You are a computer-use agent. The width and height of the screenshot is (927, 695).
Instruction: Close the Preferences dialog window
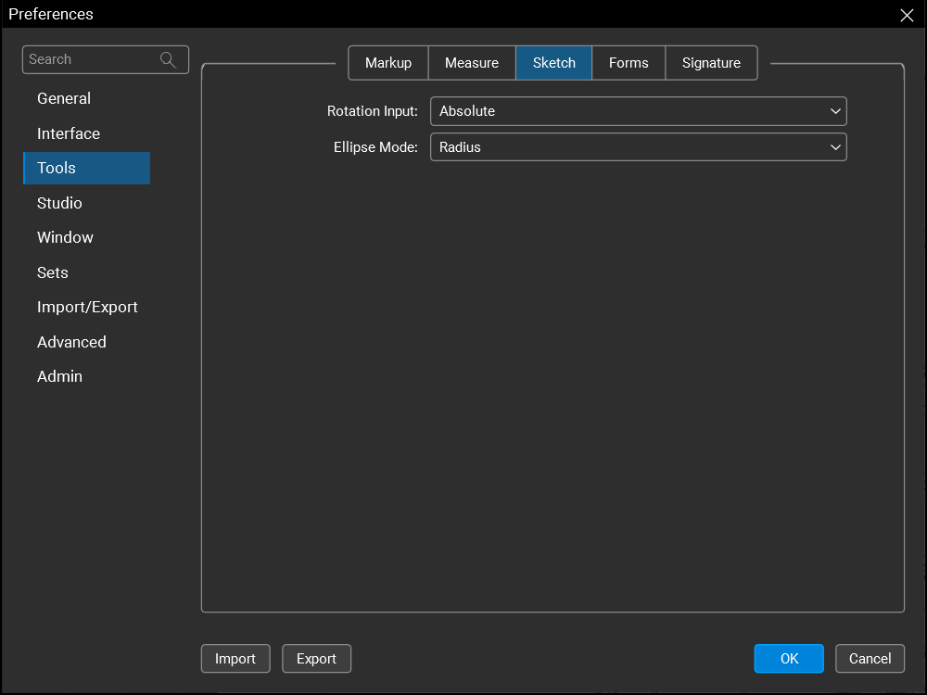click(907, 15)
